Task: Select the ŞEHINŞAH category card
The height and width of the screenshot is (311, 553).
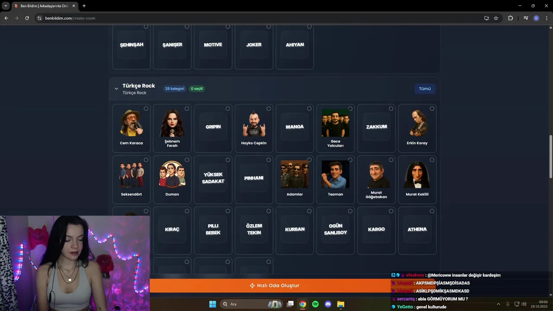Action: (x=131, y=46)
